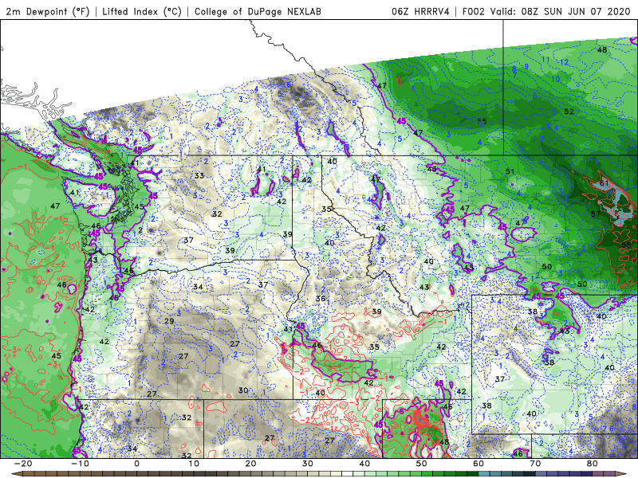Click the "33" dewpoint value on map
Image resolution: width=638 pixels, height=478 pixels.
pyautogui.click(x=199, y=175)
